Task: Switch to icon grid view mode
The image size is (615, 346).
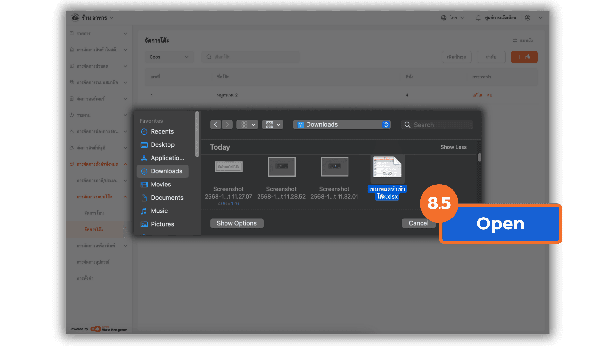Action: click(x=244, y=125)
